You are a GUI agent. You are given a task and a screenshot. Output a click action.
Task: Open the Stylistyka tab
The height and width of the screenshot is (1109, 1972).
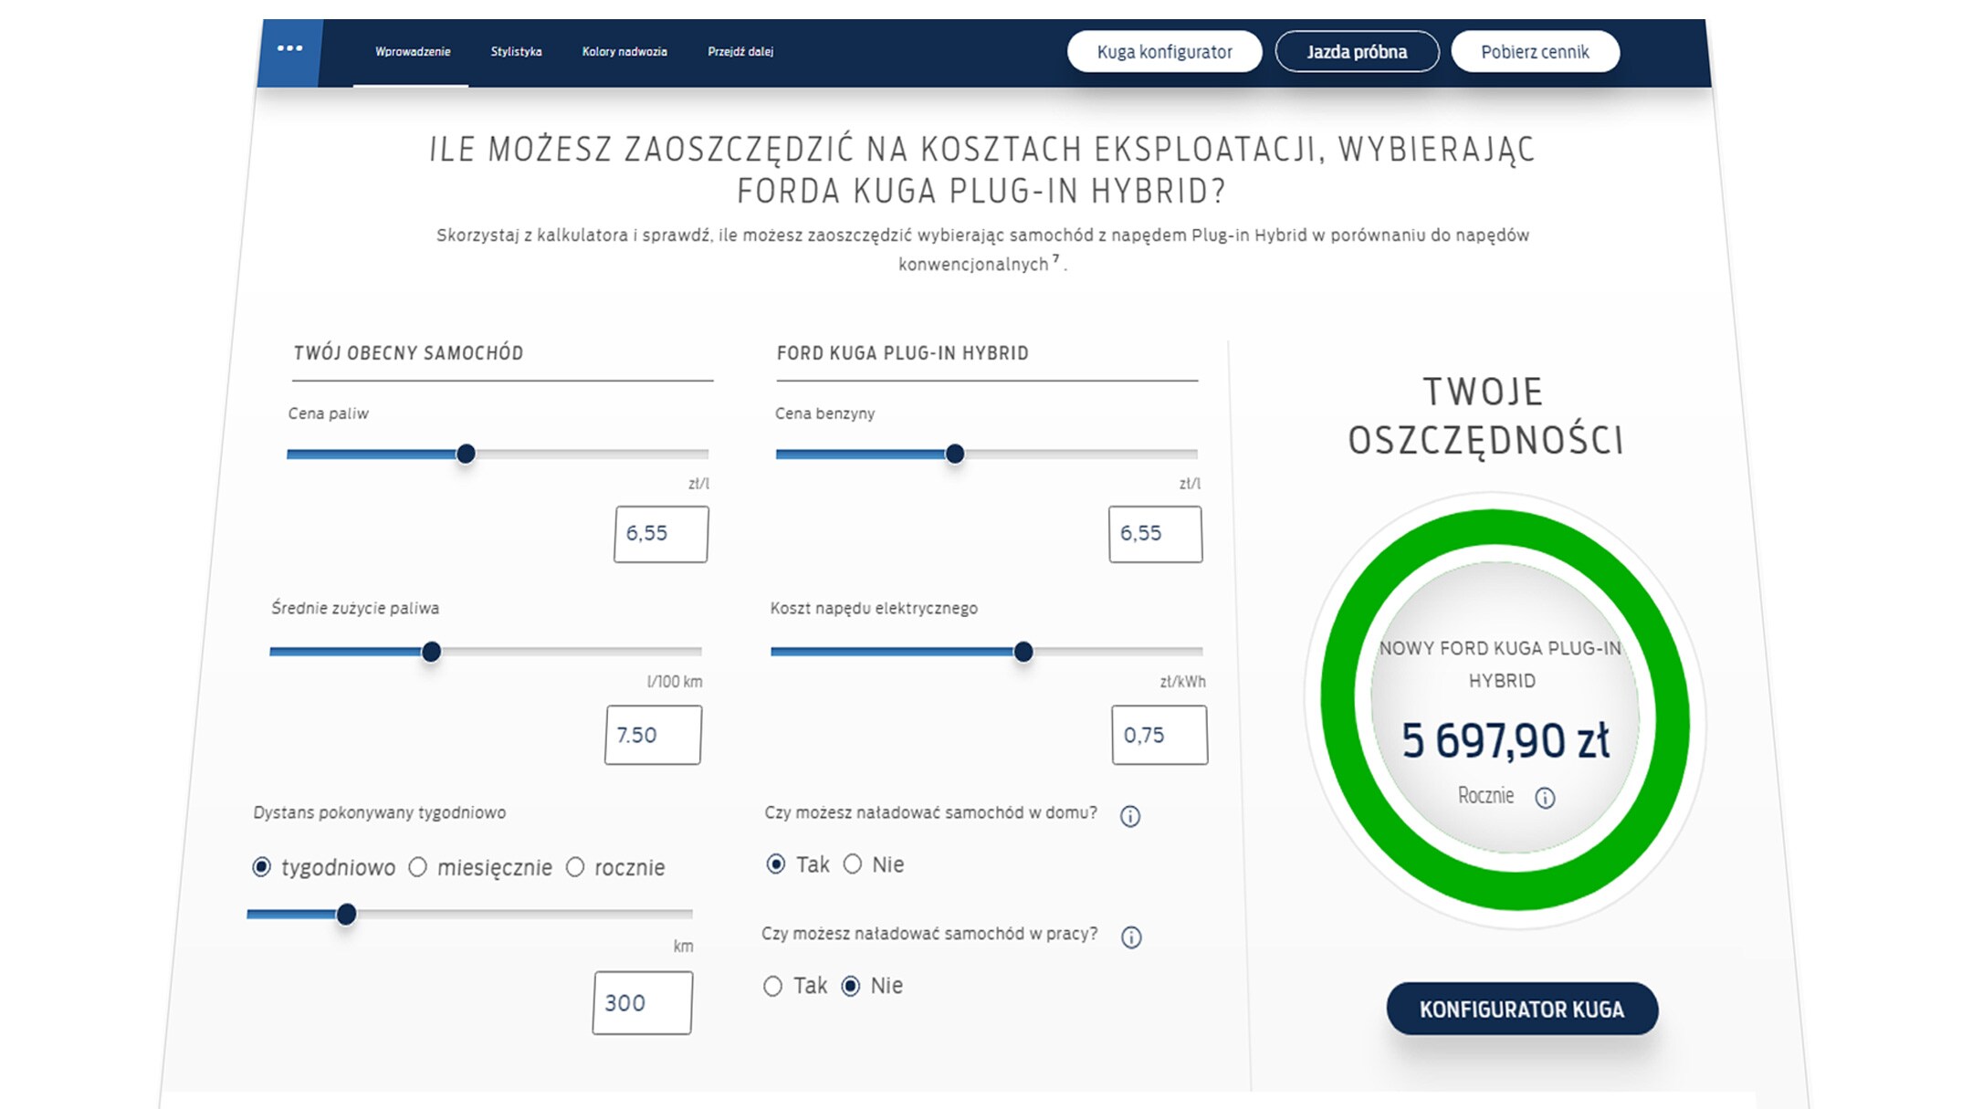[516, 52]
